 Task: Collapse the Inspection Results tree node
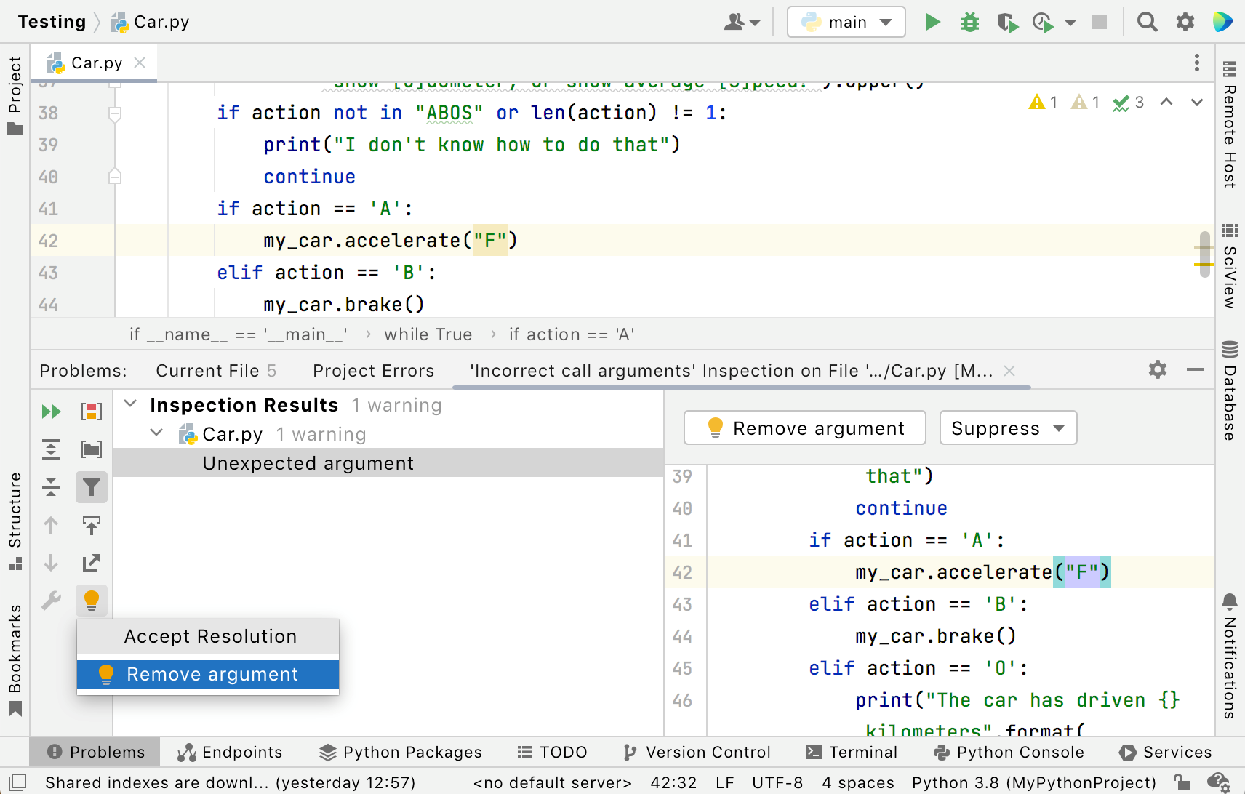(131, 404)
